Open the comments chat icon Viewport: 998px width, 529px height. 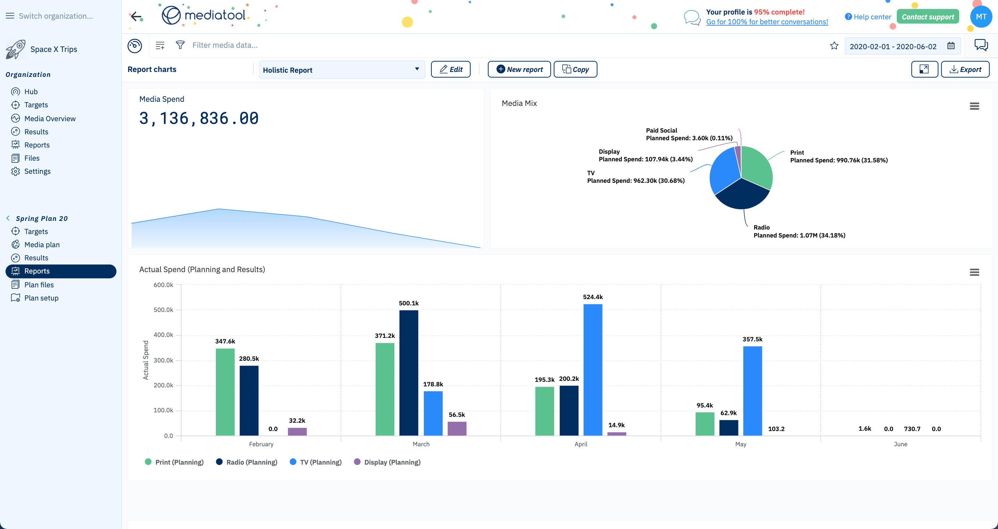pos(981,45)
